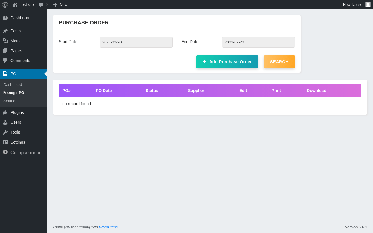Click the Dashboard gauge icon in sidebar
This screenshot has height=233, width=373.
tap(5, 18)
